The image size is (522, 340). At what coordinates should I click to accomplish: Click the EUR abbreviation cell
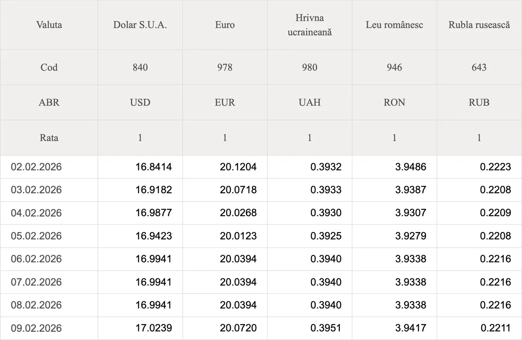[225, 102]
